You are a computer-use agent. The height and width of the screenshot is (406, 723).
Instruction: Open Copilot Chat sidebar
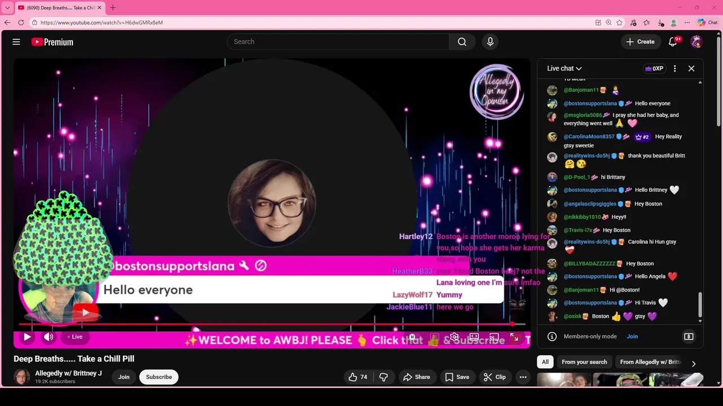(707, 23)
